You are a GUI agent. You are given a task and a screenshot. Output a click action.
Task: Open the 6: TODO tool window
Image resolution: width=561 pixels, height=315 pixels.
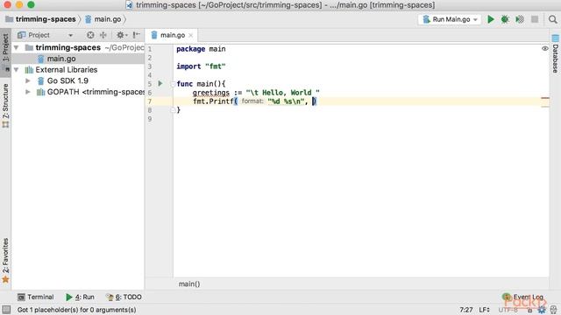[x=124, y=297]
